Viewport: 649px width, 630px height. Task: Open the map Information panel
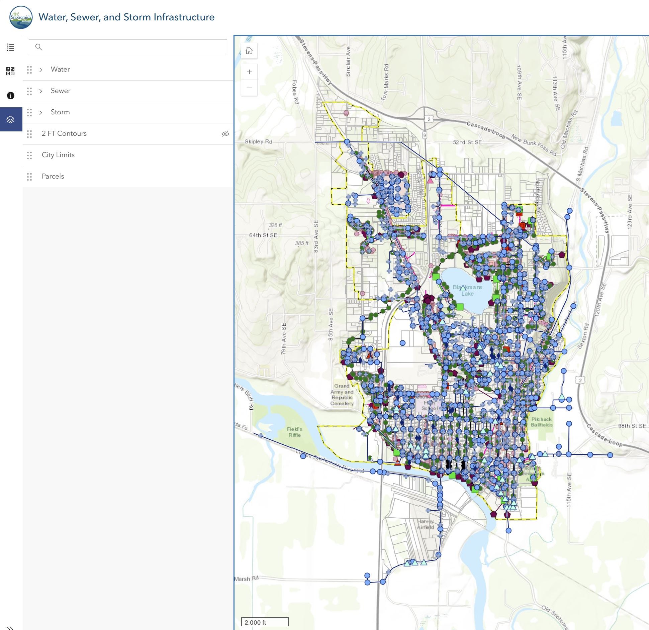(x=10, y=95)
